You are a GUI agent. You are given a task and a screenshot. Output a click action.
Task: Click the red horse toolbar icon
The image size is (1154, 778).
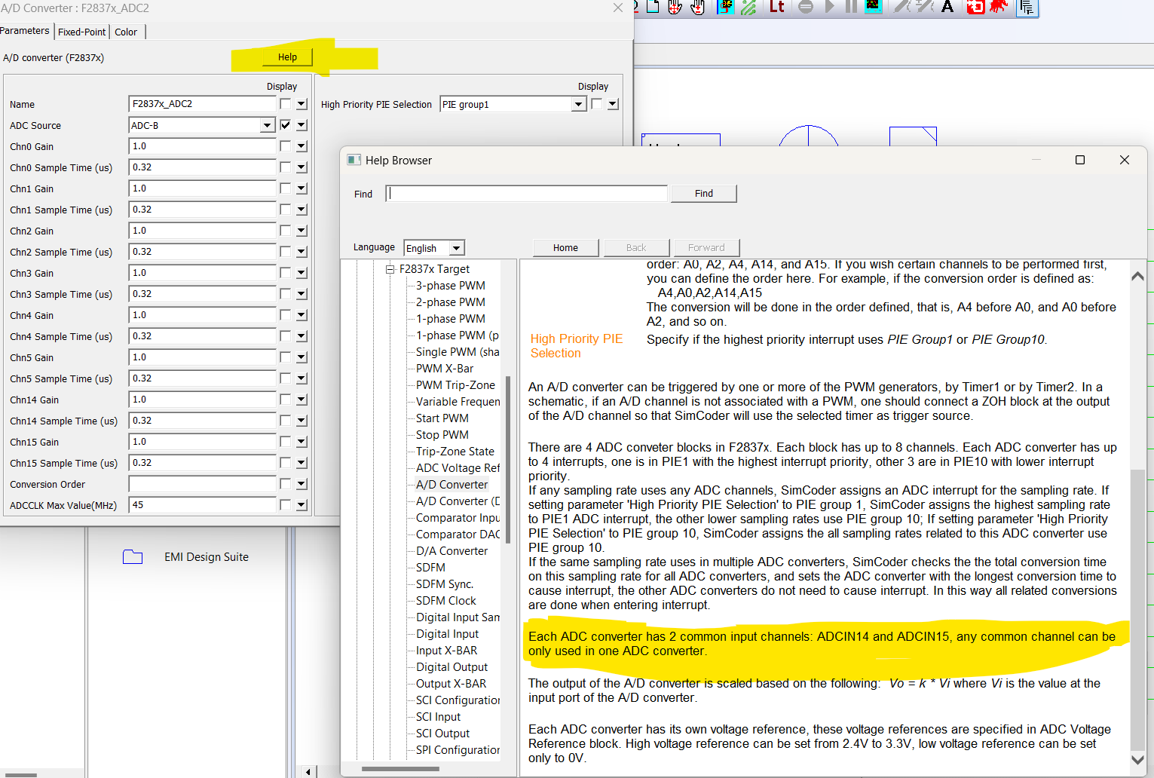click(999, 7)
